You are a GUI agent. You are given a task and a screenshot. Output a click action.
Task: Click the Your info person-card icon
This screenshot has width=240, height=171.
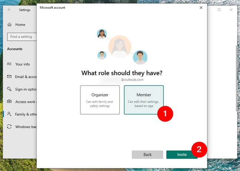coord(9,64)
